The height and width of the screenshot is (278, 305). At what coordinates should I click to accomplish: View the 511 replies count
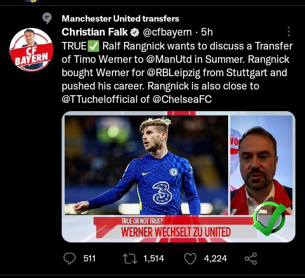[90, 258]
